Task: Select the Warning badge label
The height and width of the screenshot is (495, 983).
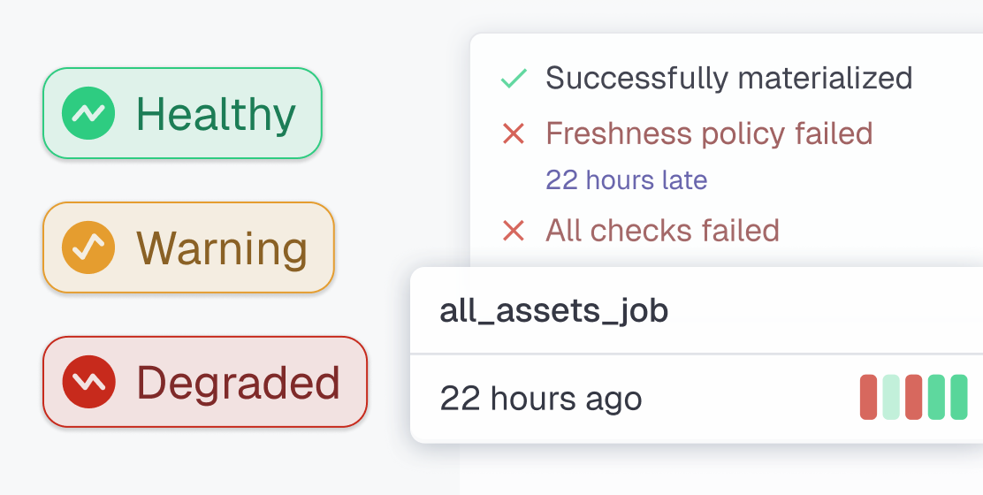Action: [222, 248]
